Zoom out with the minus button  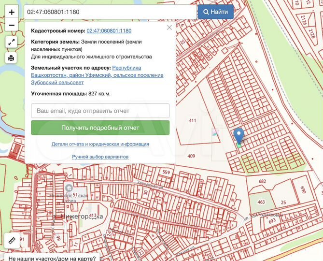click(x=12, y=25)
